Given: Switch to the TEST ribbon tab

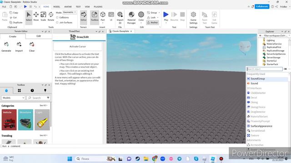Looking at the screenshot, I should [x=78, y=7].
